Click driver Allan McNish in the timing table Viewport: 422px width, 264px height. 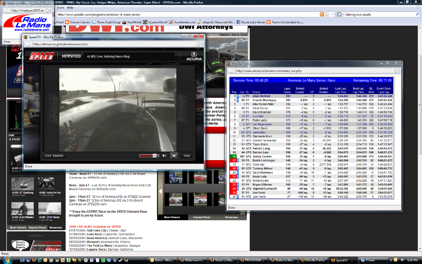click(261, 96)
